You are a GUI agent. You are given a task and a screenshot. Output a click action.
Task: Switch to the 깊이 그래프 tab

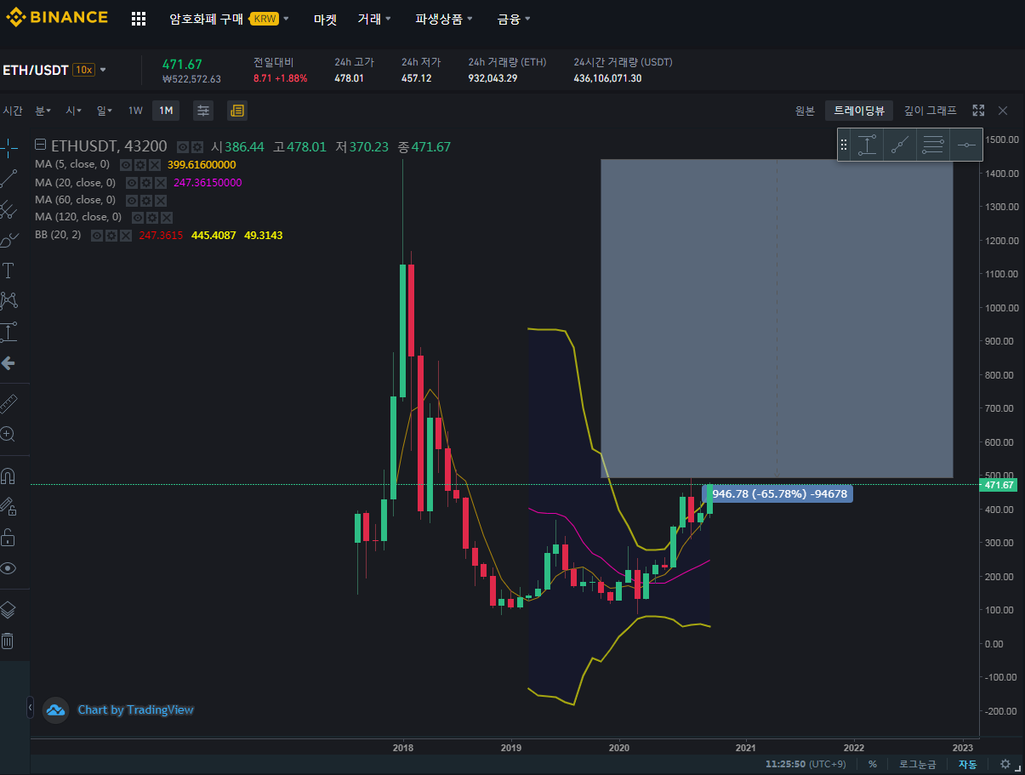click(930, 111)
